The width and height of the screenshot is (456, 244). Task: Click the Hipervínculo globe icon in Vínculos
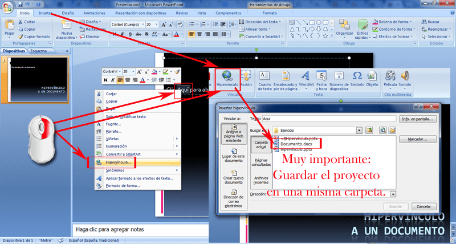(x=227, y=76)
